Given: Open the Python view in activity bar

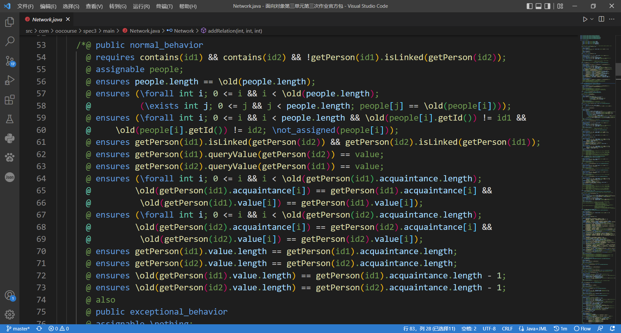Looking at the screenshot, I should pos(10,138).
